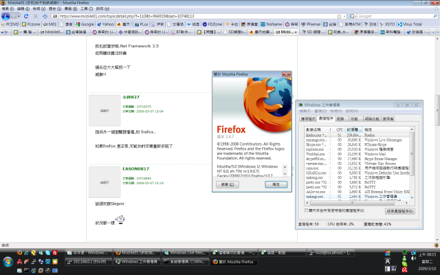
Task: Launch Firefox from quick launch
Action: (x=19, y=253)
